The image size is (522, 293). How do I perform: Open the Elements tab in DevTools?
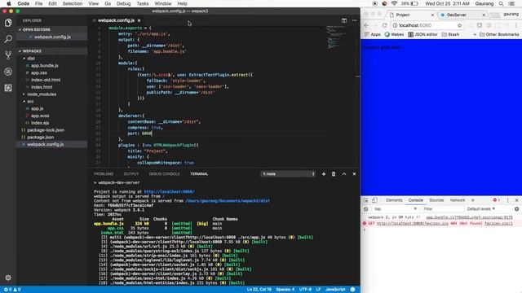point(394,200)
